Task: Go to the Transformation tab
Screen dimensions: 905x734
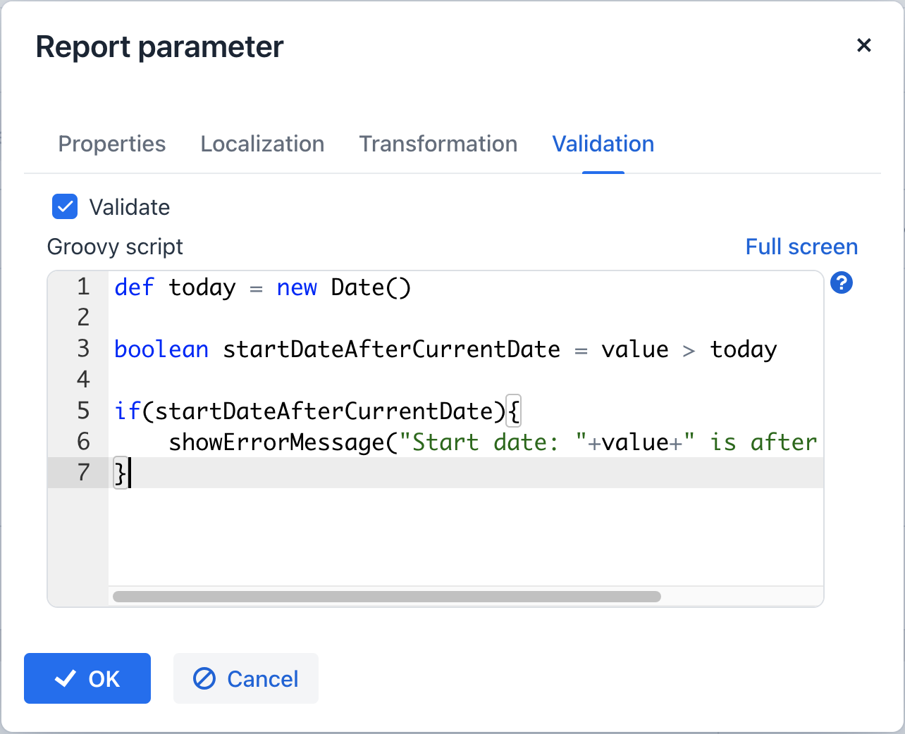Action: (x=438, y=144)
